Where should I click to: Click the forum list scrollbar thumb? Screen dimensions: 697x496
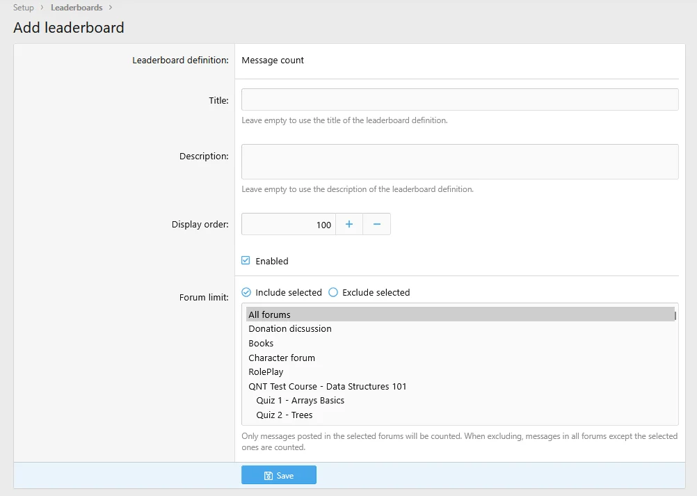pos(675,316)
